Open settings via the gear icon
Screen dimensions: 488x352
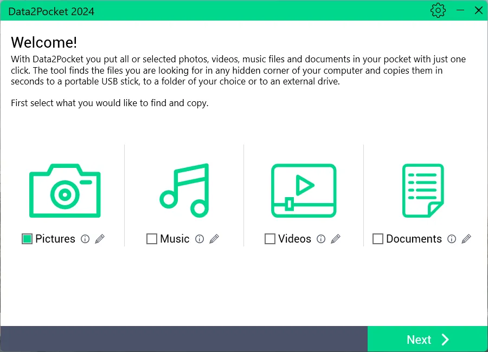[438, 10]
